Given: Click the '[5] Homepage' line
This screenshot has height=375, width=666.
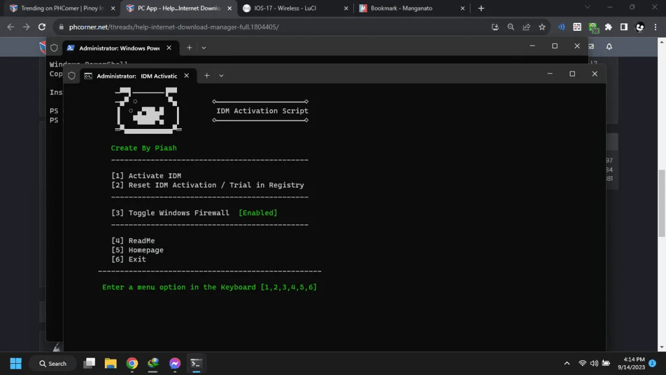Looking at the screenshot, I should point(137,250).
